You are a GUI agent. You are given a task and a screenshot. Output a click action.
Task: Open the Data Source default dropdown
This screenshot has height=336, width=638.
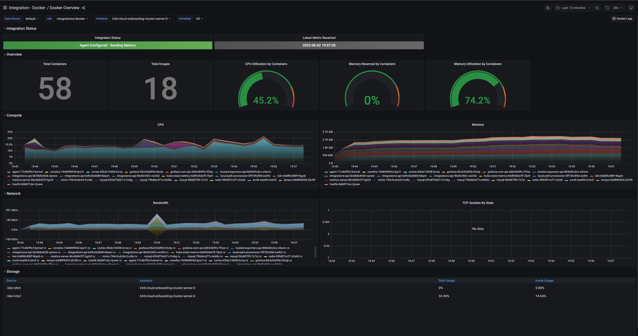(x=32, y=19)
